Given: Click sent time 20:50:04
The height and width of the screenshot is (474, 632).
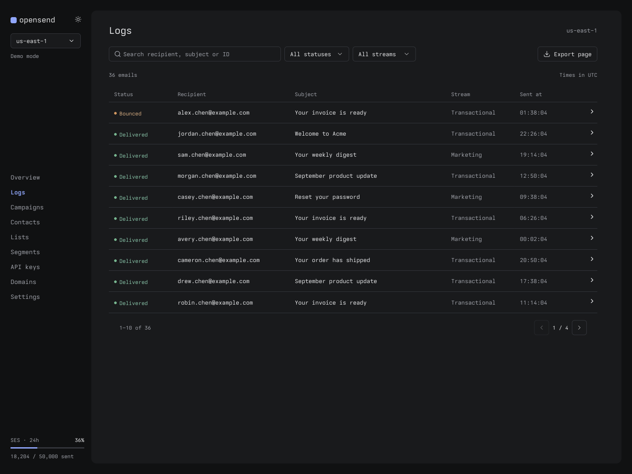Looking at the screenshot, I should point(533,260).
